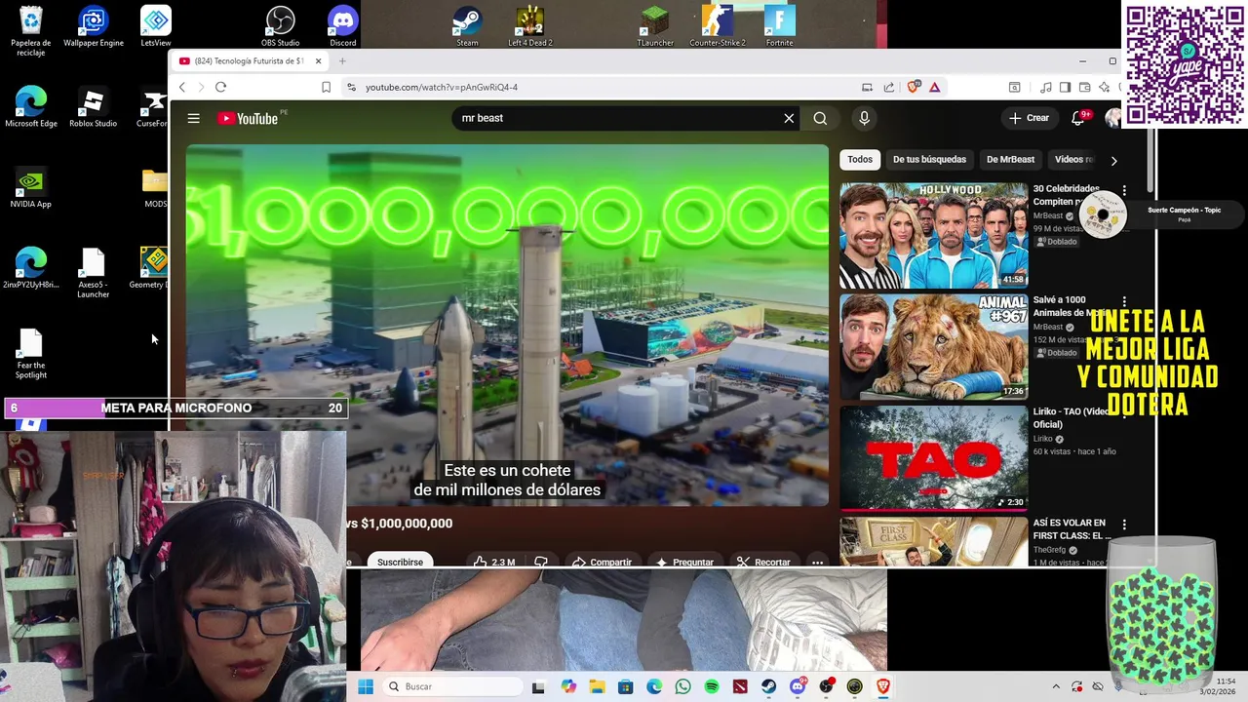The image size is (1248, 702).
Task: Click Preguntar button
Action: (x=685, y=562)
